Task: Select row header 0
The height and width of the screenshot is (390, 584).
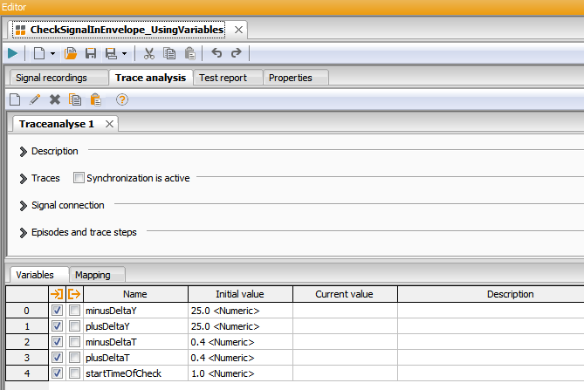Action: pyautogui.click(x=27, y=311)
